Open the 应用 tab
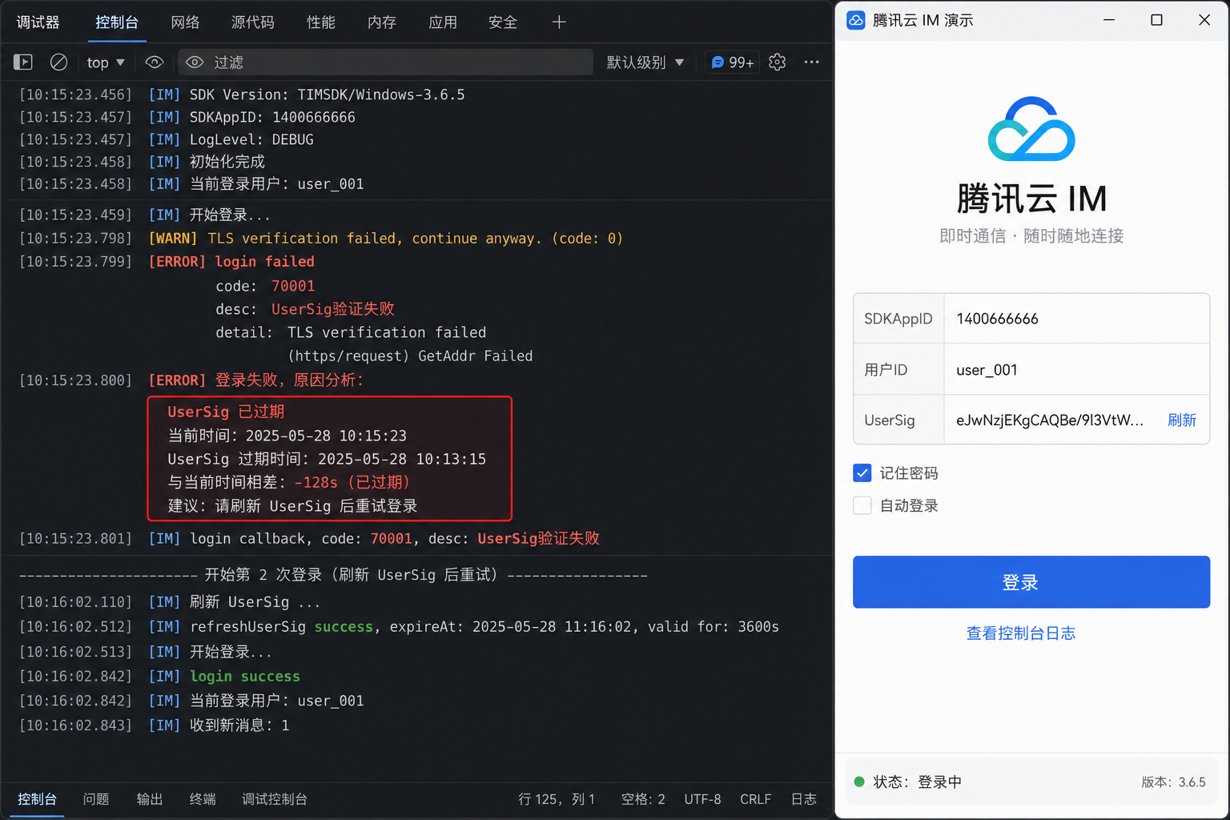 [443, 22]
